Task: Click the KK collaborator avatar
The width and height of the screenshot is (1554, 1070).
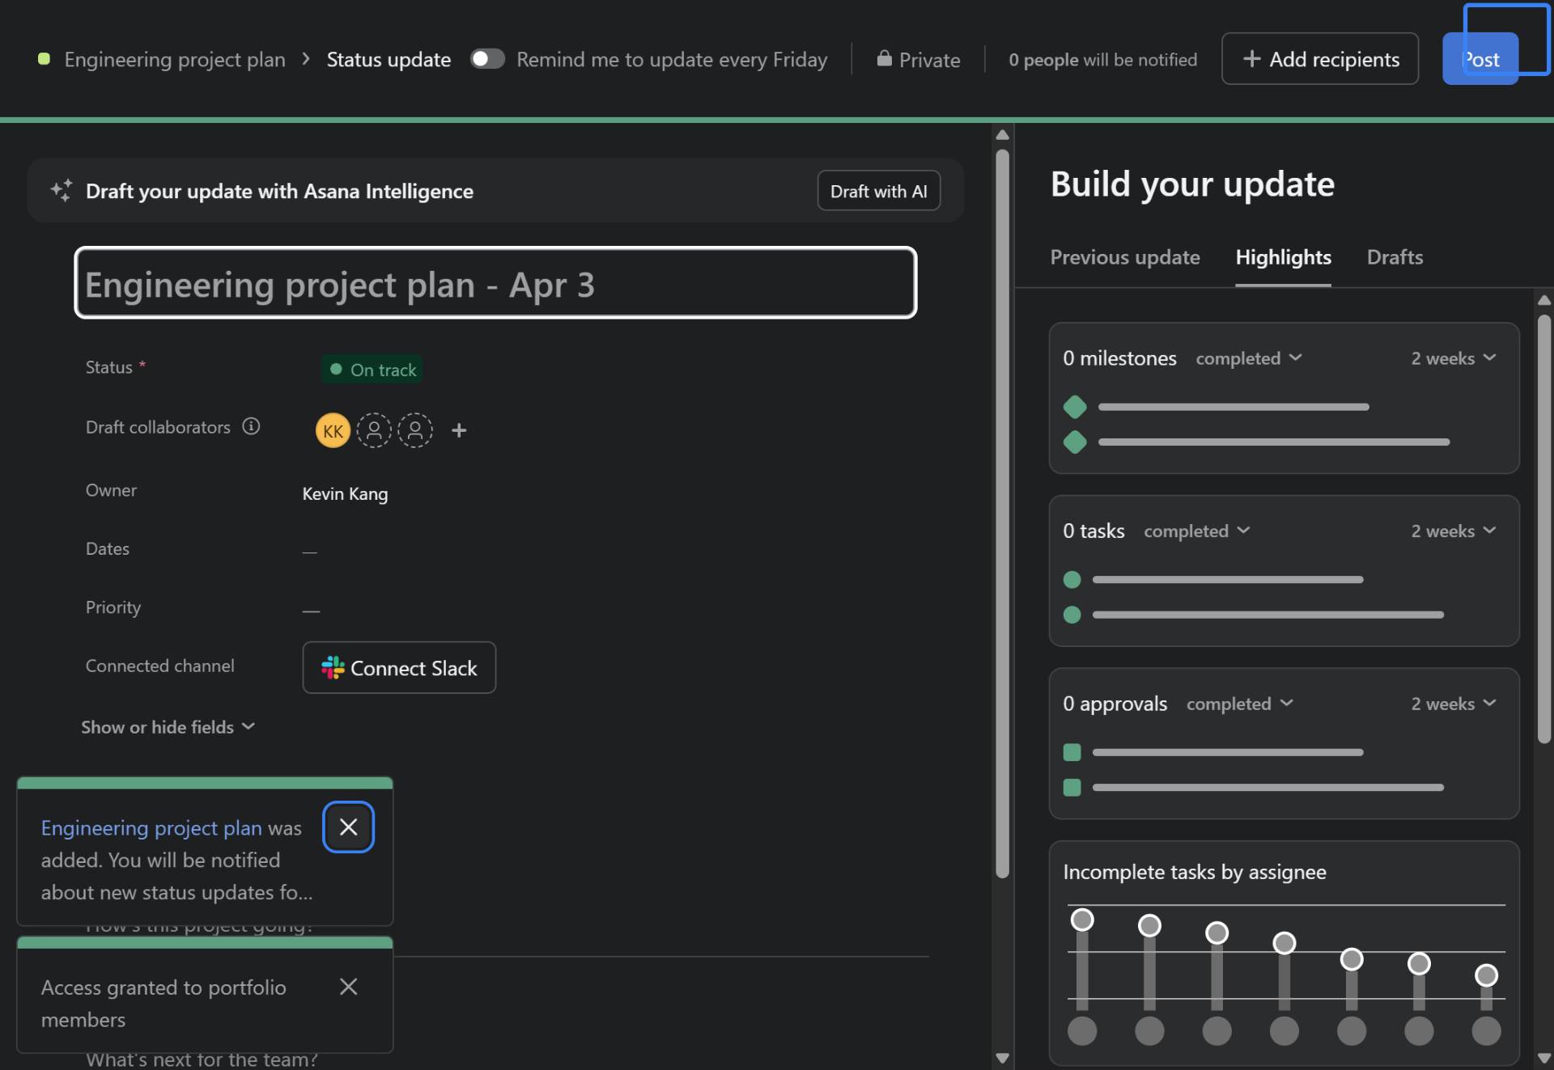Action: 333,430
